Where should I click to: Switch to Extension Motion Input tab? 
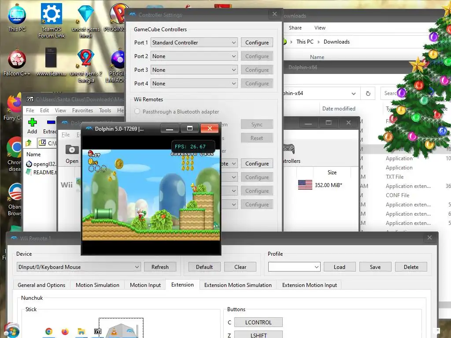[310, 285]
